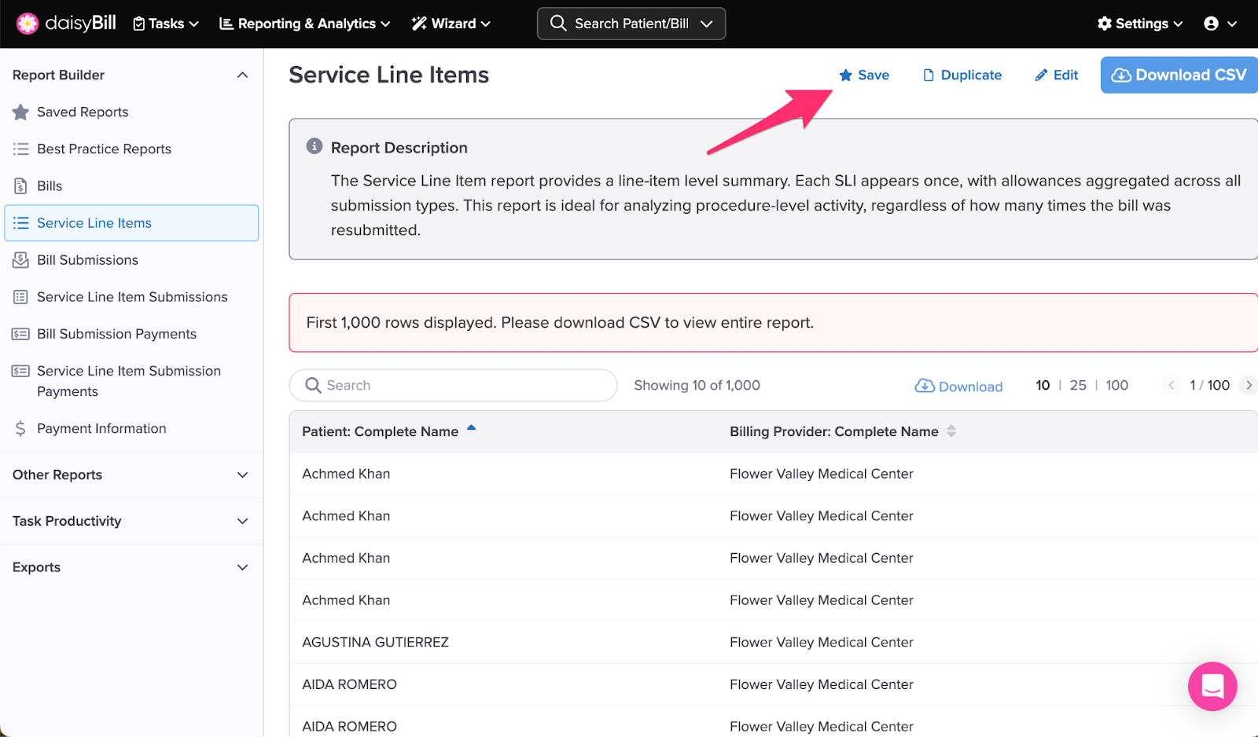This screenshot has width=1258, height=737.
Task: Click the Report Description info icon
Action: coord(314,147)
